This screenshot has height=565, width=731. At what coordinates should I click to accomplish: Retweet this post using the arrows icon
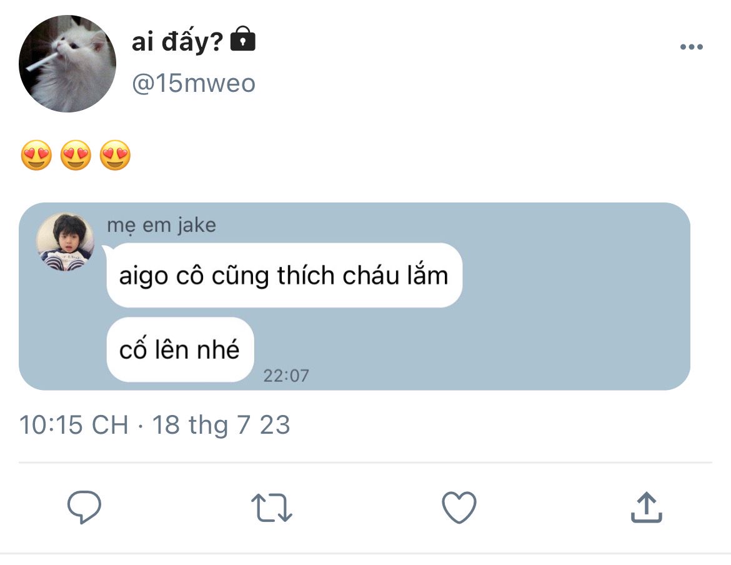271,507
